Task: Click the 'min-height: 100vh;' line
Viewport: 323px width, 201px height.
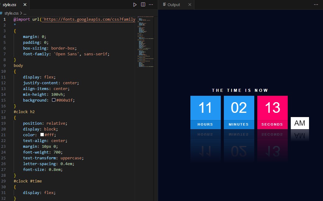Action: click(44, 94)
